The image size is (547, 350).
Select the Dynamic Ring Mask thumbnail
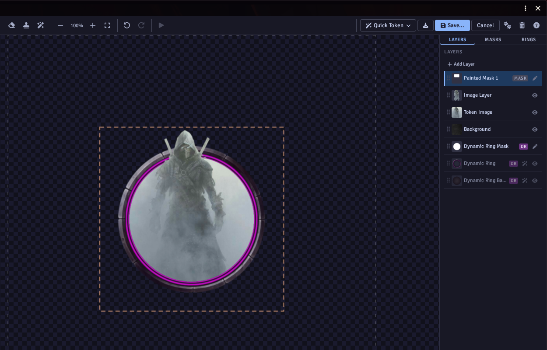(457, 147)
